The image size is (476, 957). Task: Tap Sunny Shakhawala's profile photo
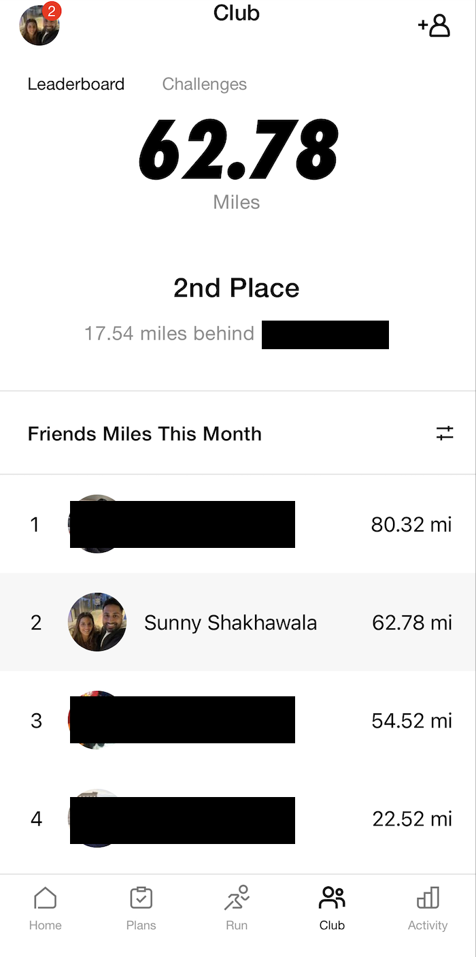97,622
